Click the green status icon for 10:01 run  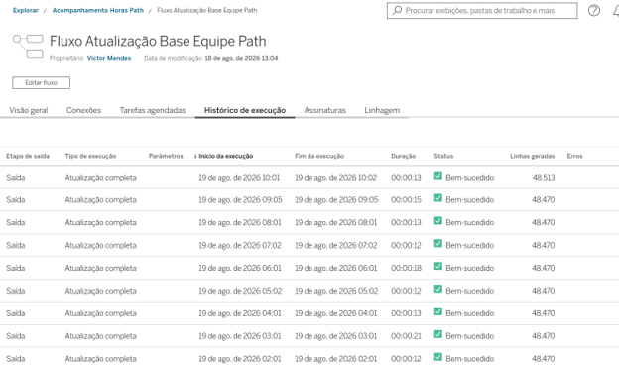pos(437,176)
